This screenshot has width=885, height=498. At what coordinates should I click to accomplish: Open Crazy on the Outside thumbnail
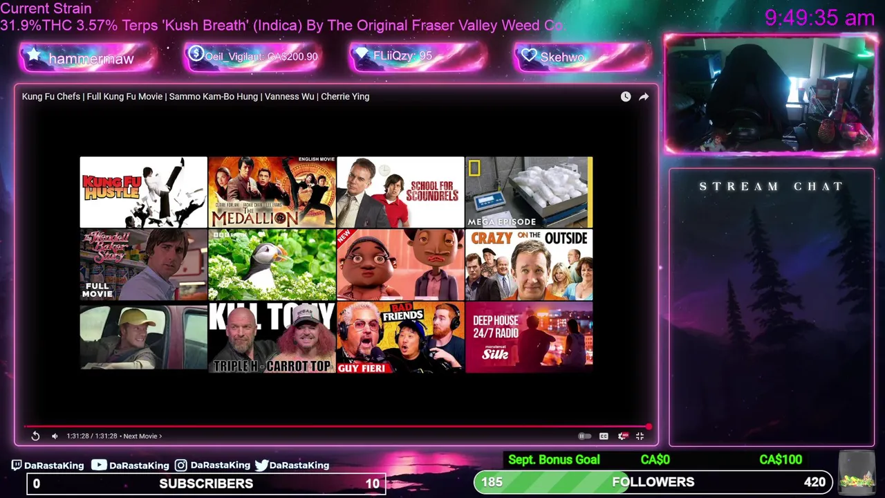point(529,265)
